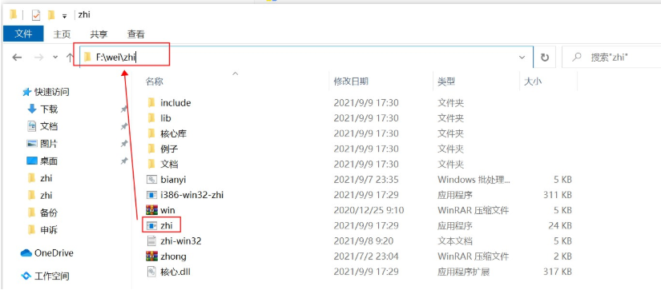The width and height of the screenshot is (661, 290).
Task: Select the lib folder
Action: click(166, 118)
